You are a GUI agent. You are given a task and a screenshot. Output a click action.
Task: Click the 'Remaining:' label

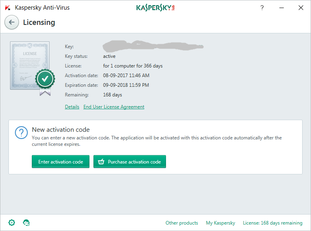77,95
